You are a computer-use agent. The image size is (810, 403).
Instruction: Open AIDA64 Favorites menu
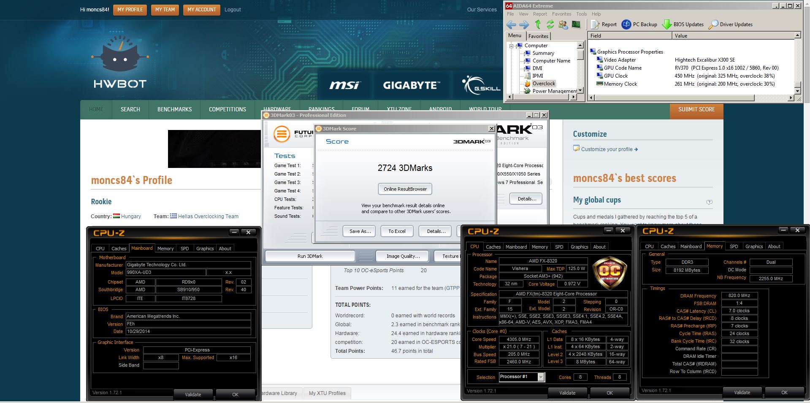coord(562,14)
